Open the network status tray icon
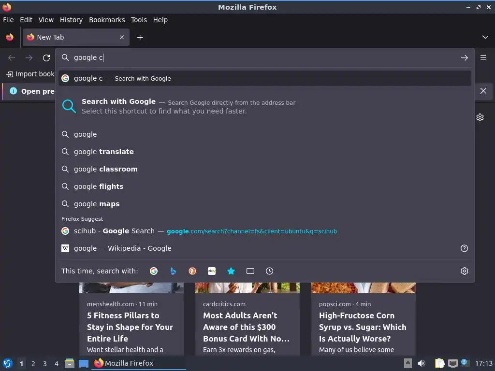This screenshot has height=371, width=495. click(453, 363)
